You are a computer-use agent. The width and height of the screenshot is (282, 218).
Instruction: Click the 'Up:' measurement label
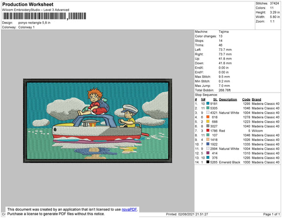(197, 59)
